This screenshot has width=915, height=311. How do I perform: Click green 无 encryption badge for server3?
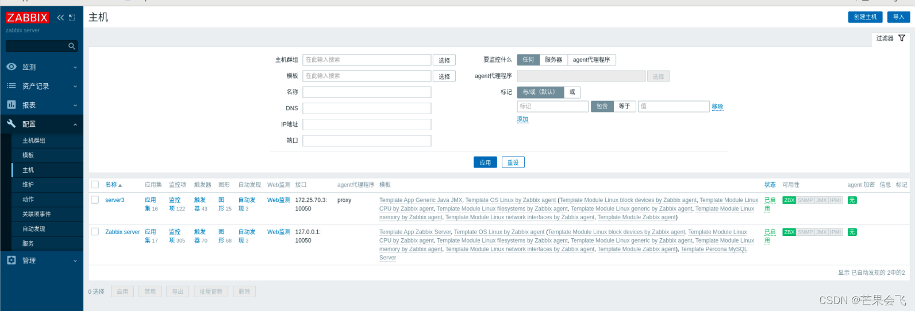click(852, 200)
